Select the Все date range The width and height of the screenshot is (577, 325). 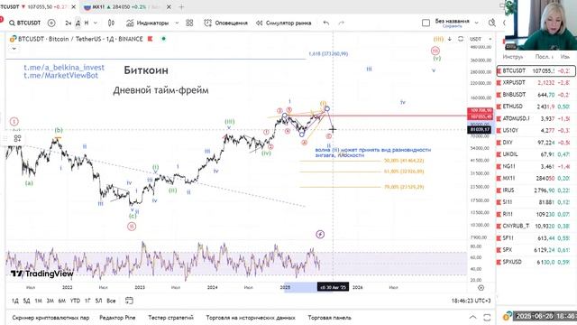(111, 301)
